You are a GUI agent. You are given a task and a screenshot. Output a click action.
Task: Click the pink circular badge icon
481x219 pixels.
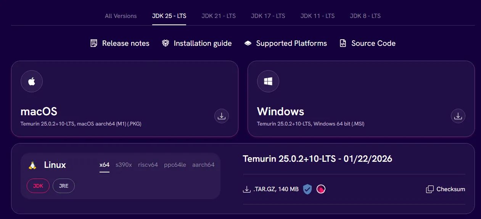pos(321,189)
